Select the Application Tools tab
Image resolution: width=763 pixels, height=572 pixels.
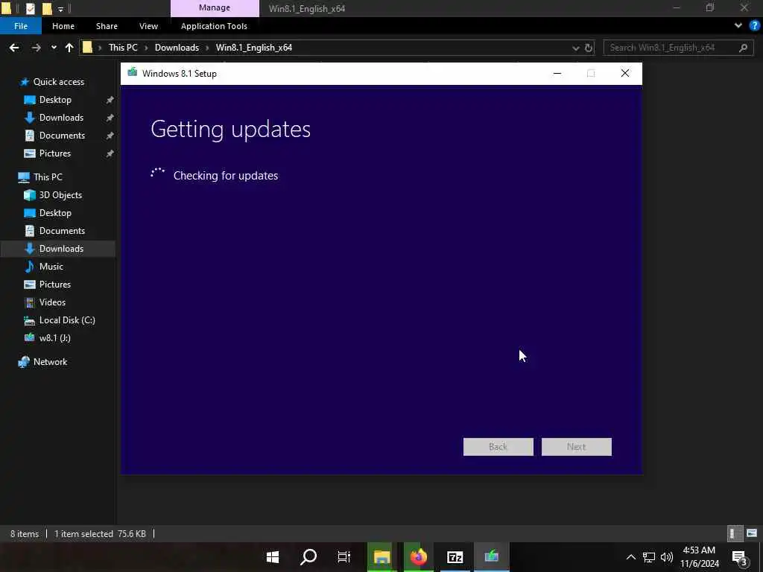(x=214, y=26)
